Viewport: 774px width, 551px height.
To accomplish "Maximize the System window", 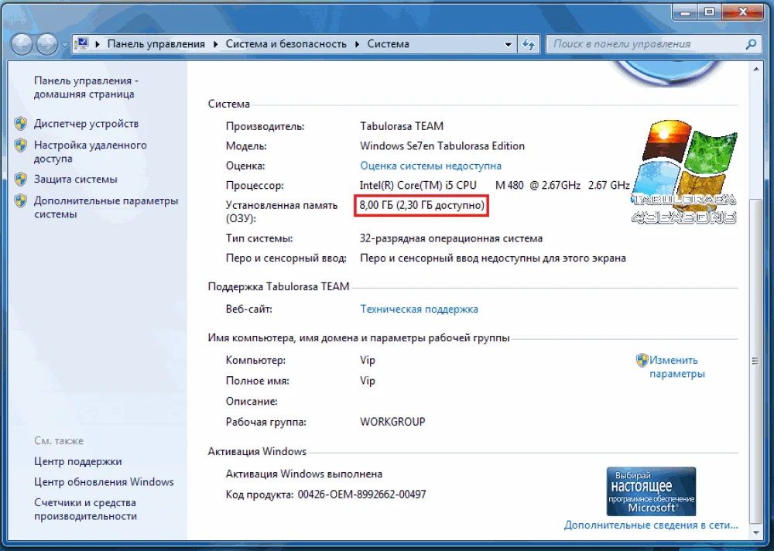I will pos(709,12).
